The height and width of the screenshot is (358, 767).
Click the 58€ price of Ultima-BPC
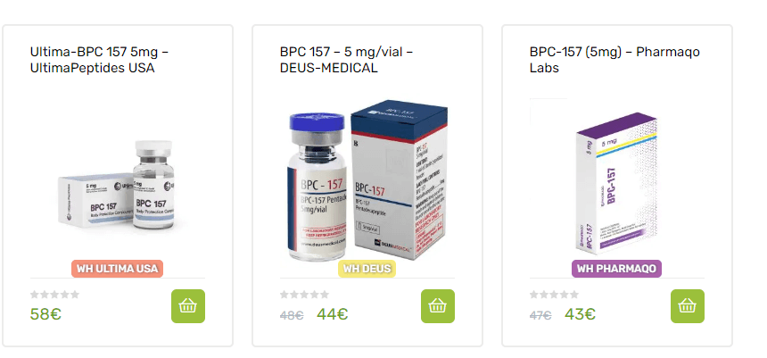coord(45,314)
